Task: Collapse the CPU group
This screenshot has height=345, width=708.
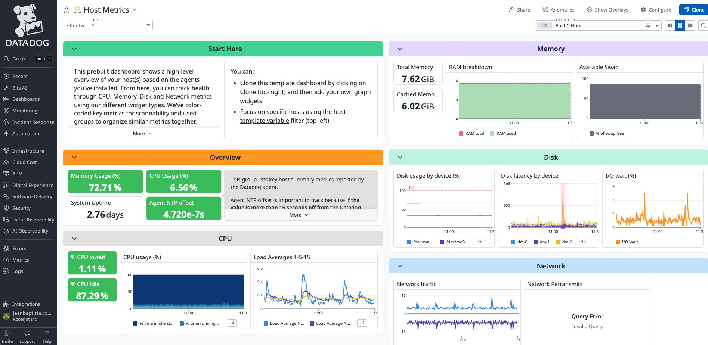Action: coord(74,239)
